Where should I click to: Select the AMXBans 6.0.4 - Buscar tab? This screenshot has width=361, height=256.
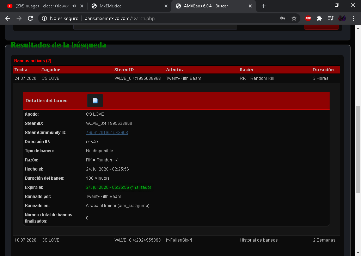click(x=206, y=6)
